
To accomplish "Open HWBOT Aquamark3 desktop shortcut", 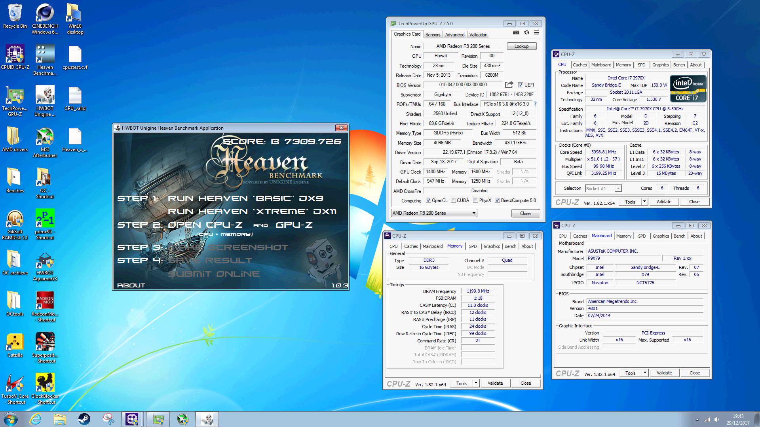I will [45, 266].
